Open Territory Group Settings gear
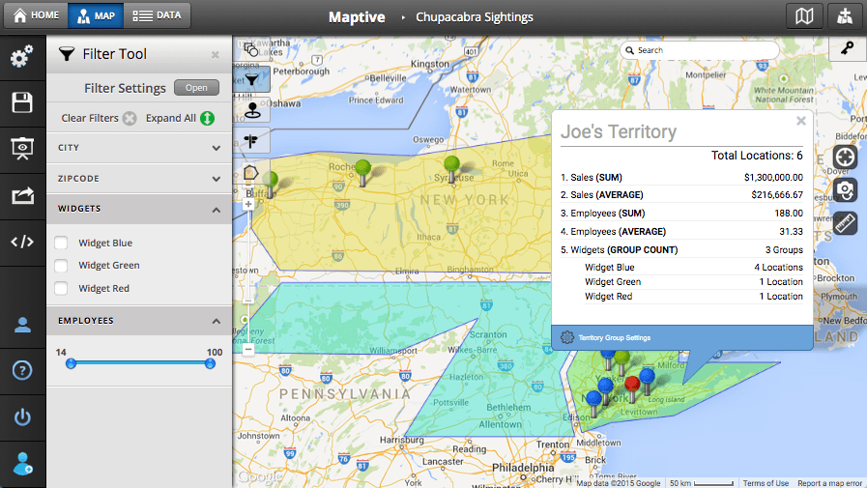Image resolution: width=867 pixels, height=488 pixels. point(566,337)
